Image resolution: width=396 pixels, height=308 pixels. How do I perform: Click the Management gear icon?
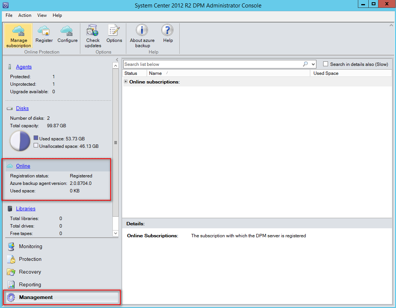point(11,298)
